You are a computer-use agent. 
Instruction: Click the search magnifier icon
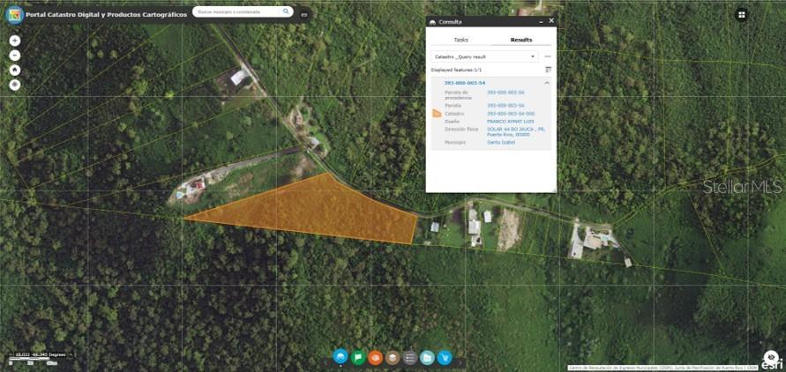click(287, 12)
